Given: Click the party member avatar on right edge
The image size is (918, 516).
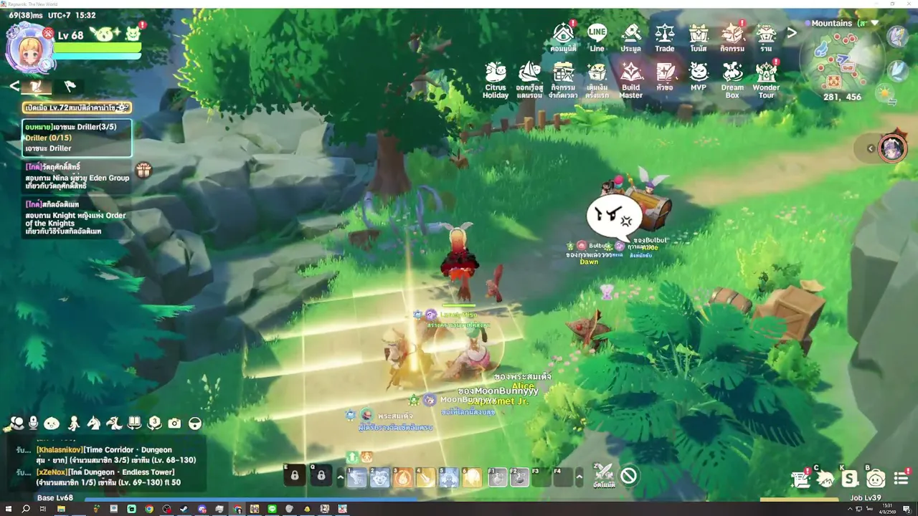Looking at the screenshot, I should (x=892, y=148).
